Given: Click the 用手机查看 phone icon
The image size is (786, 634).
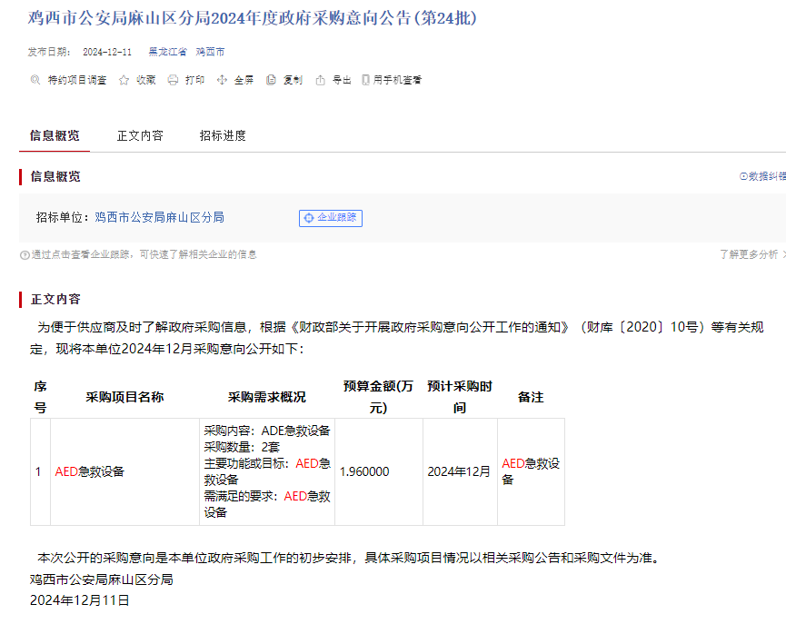Looking at the screenshot, I should [365, 80].
